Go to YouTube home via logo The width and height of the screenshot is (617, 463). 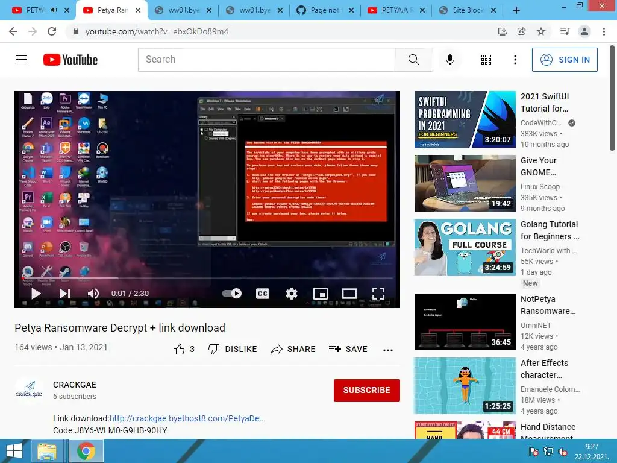70,60
